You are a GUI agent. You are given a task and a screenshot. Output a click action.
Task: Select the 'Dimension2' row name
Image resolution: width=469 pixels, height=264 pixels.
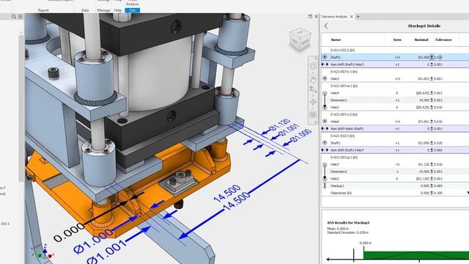pos(339,172)
